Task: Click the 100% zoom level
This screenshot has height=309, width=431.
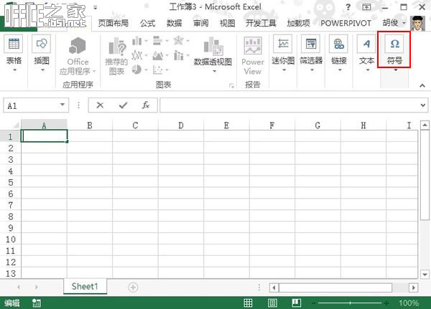Action: pos(409,303)
